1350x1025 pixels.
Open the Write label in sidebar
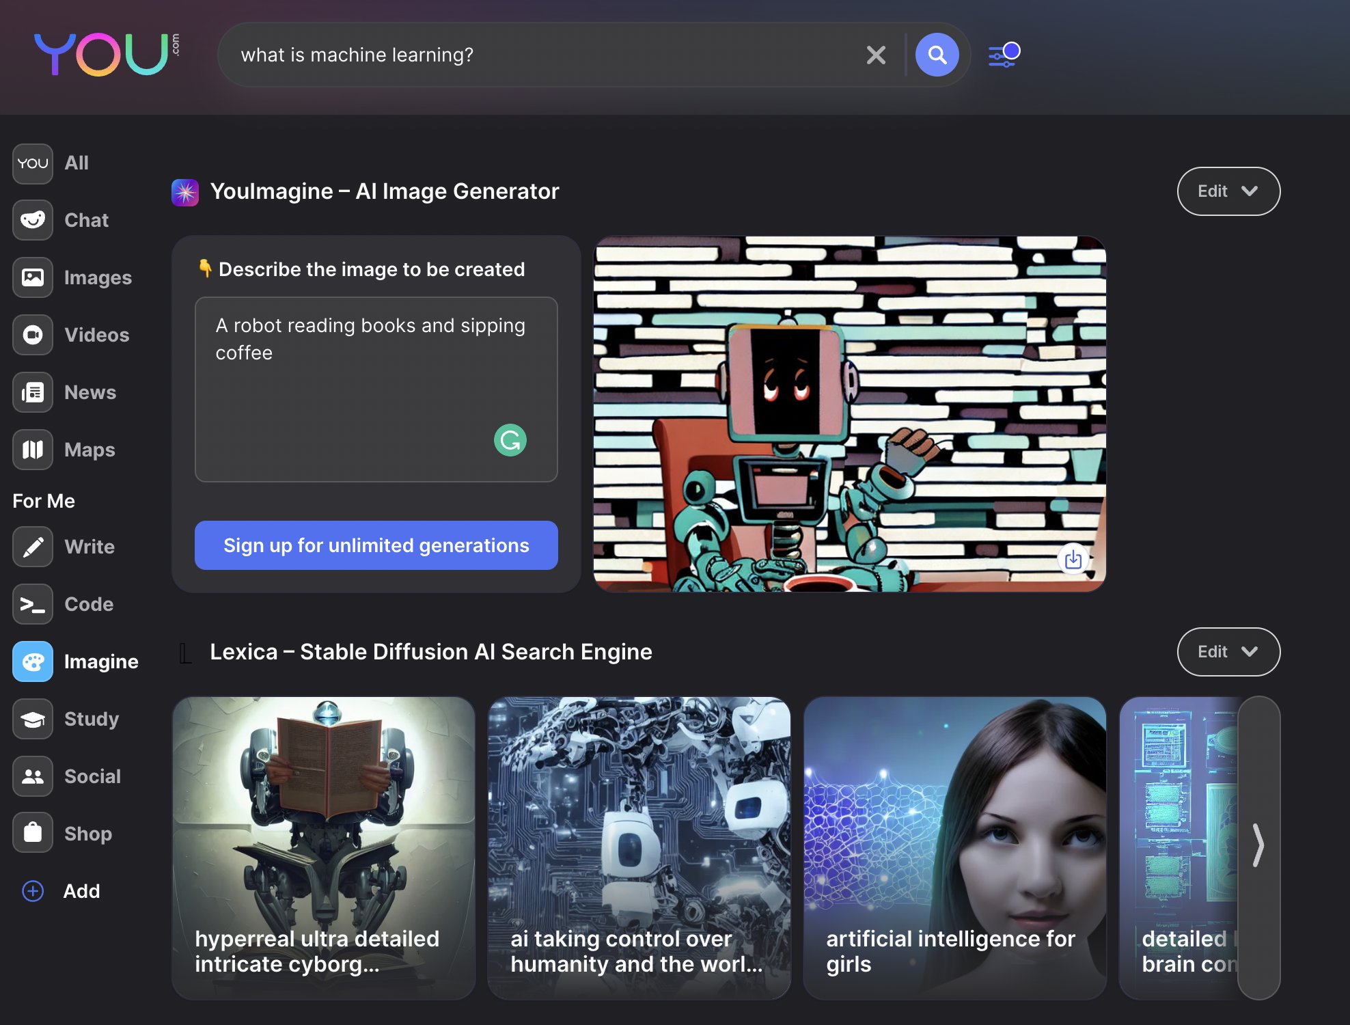pos(89,547)
